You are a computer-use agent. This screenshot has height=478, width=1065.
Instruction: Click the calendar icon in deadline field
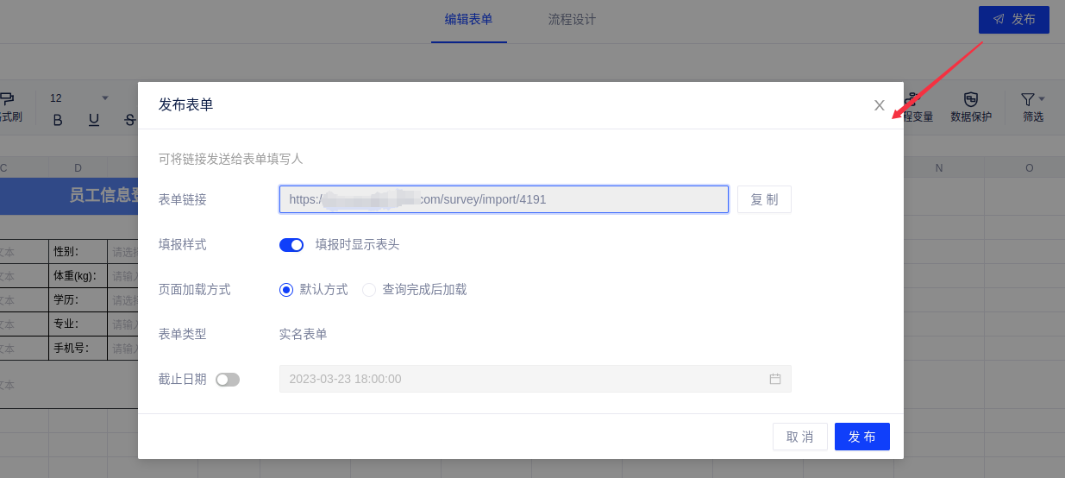(x=775, y=379)
